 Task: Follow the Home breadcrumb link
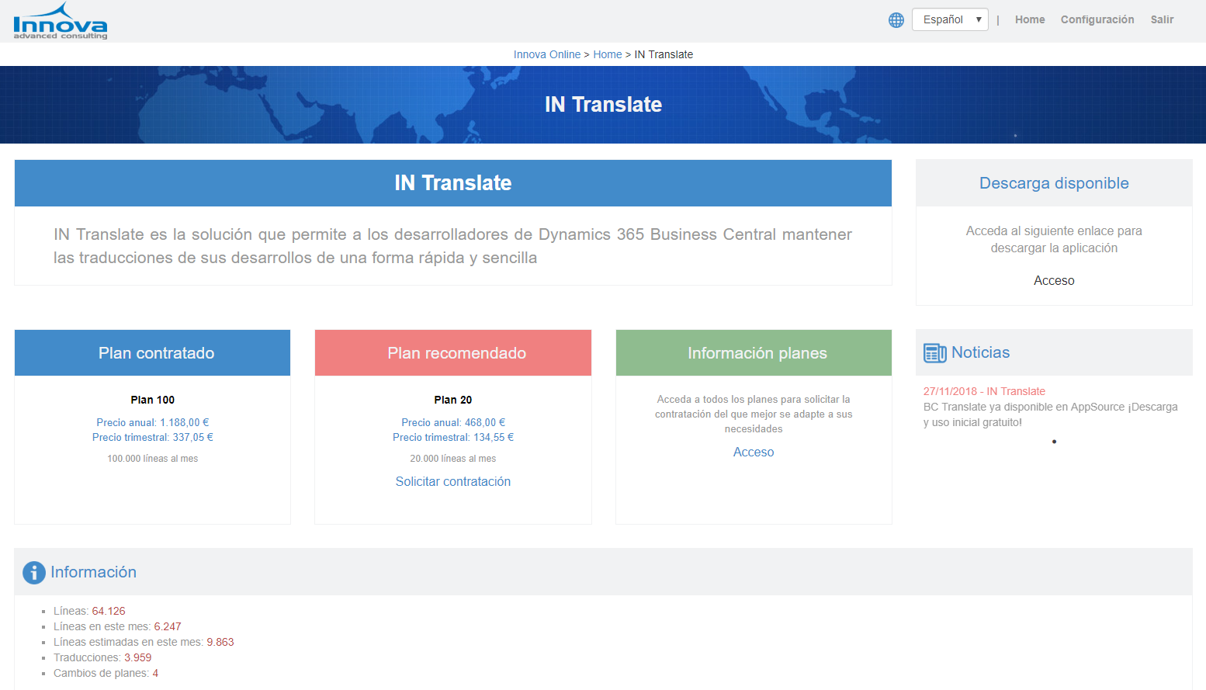point(608,54)
